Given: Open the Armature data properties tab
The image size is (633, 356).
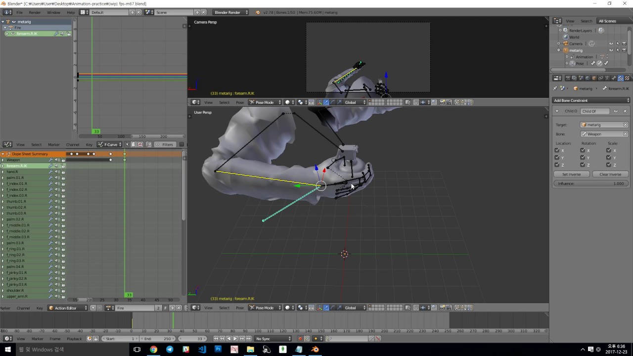Looking at the screenshot, I should tap(607, 78).
